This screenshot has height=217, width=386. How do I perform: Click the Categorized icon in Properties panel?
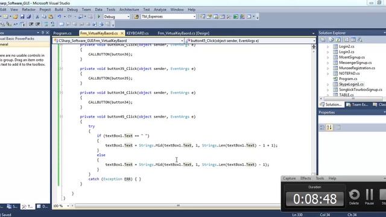tap(322, 127)
